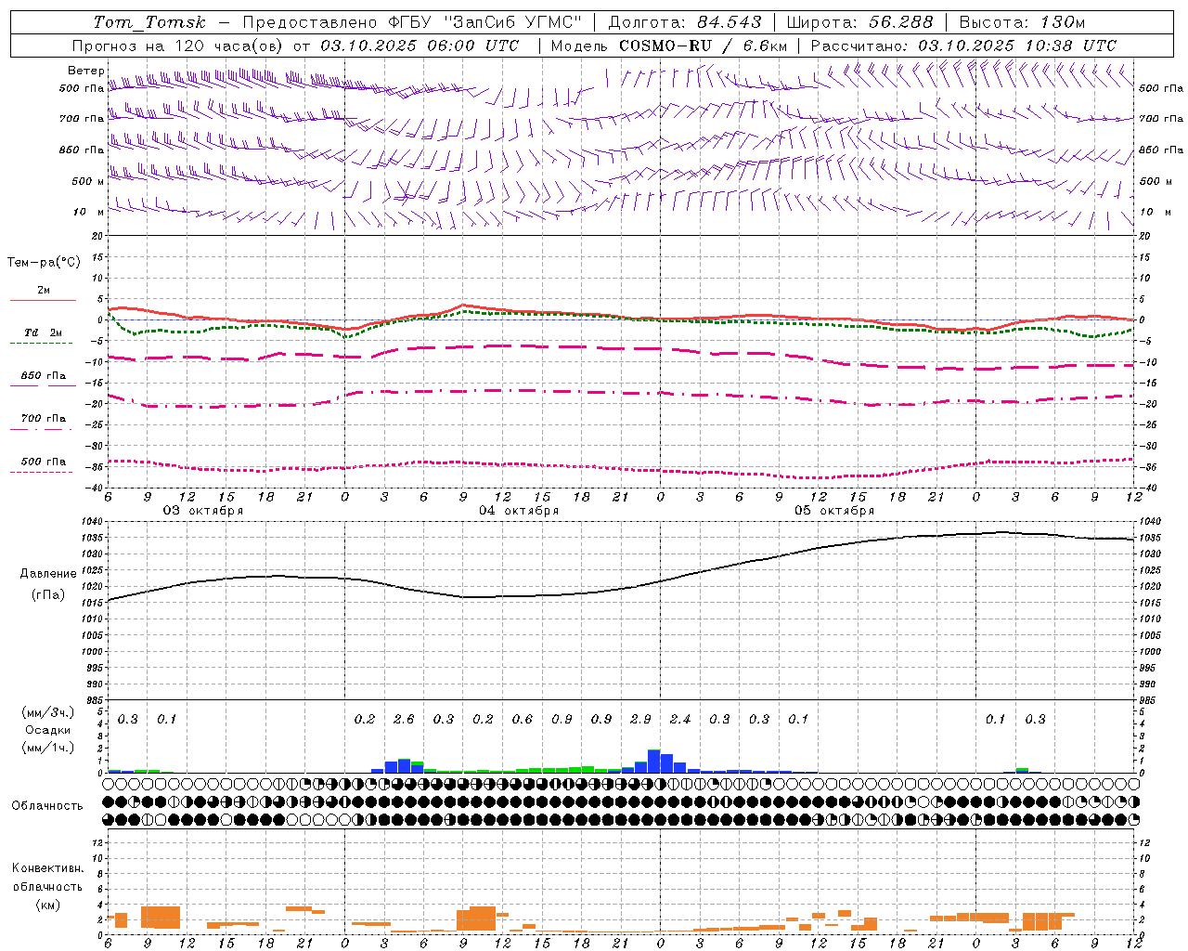Click the Облачность cloud cover label
This screenshot has width=1188, height=951.
47,805
